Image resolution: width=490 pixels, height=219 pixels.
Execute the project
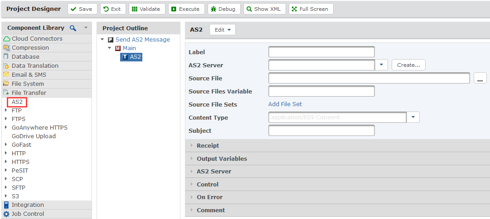186,9
